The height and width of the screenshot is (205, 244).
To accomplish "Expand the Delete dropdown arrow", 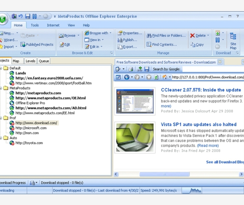I will click(x=210, y=36).
